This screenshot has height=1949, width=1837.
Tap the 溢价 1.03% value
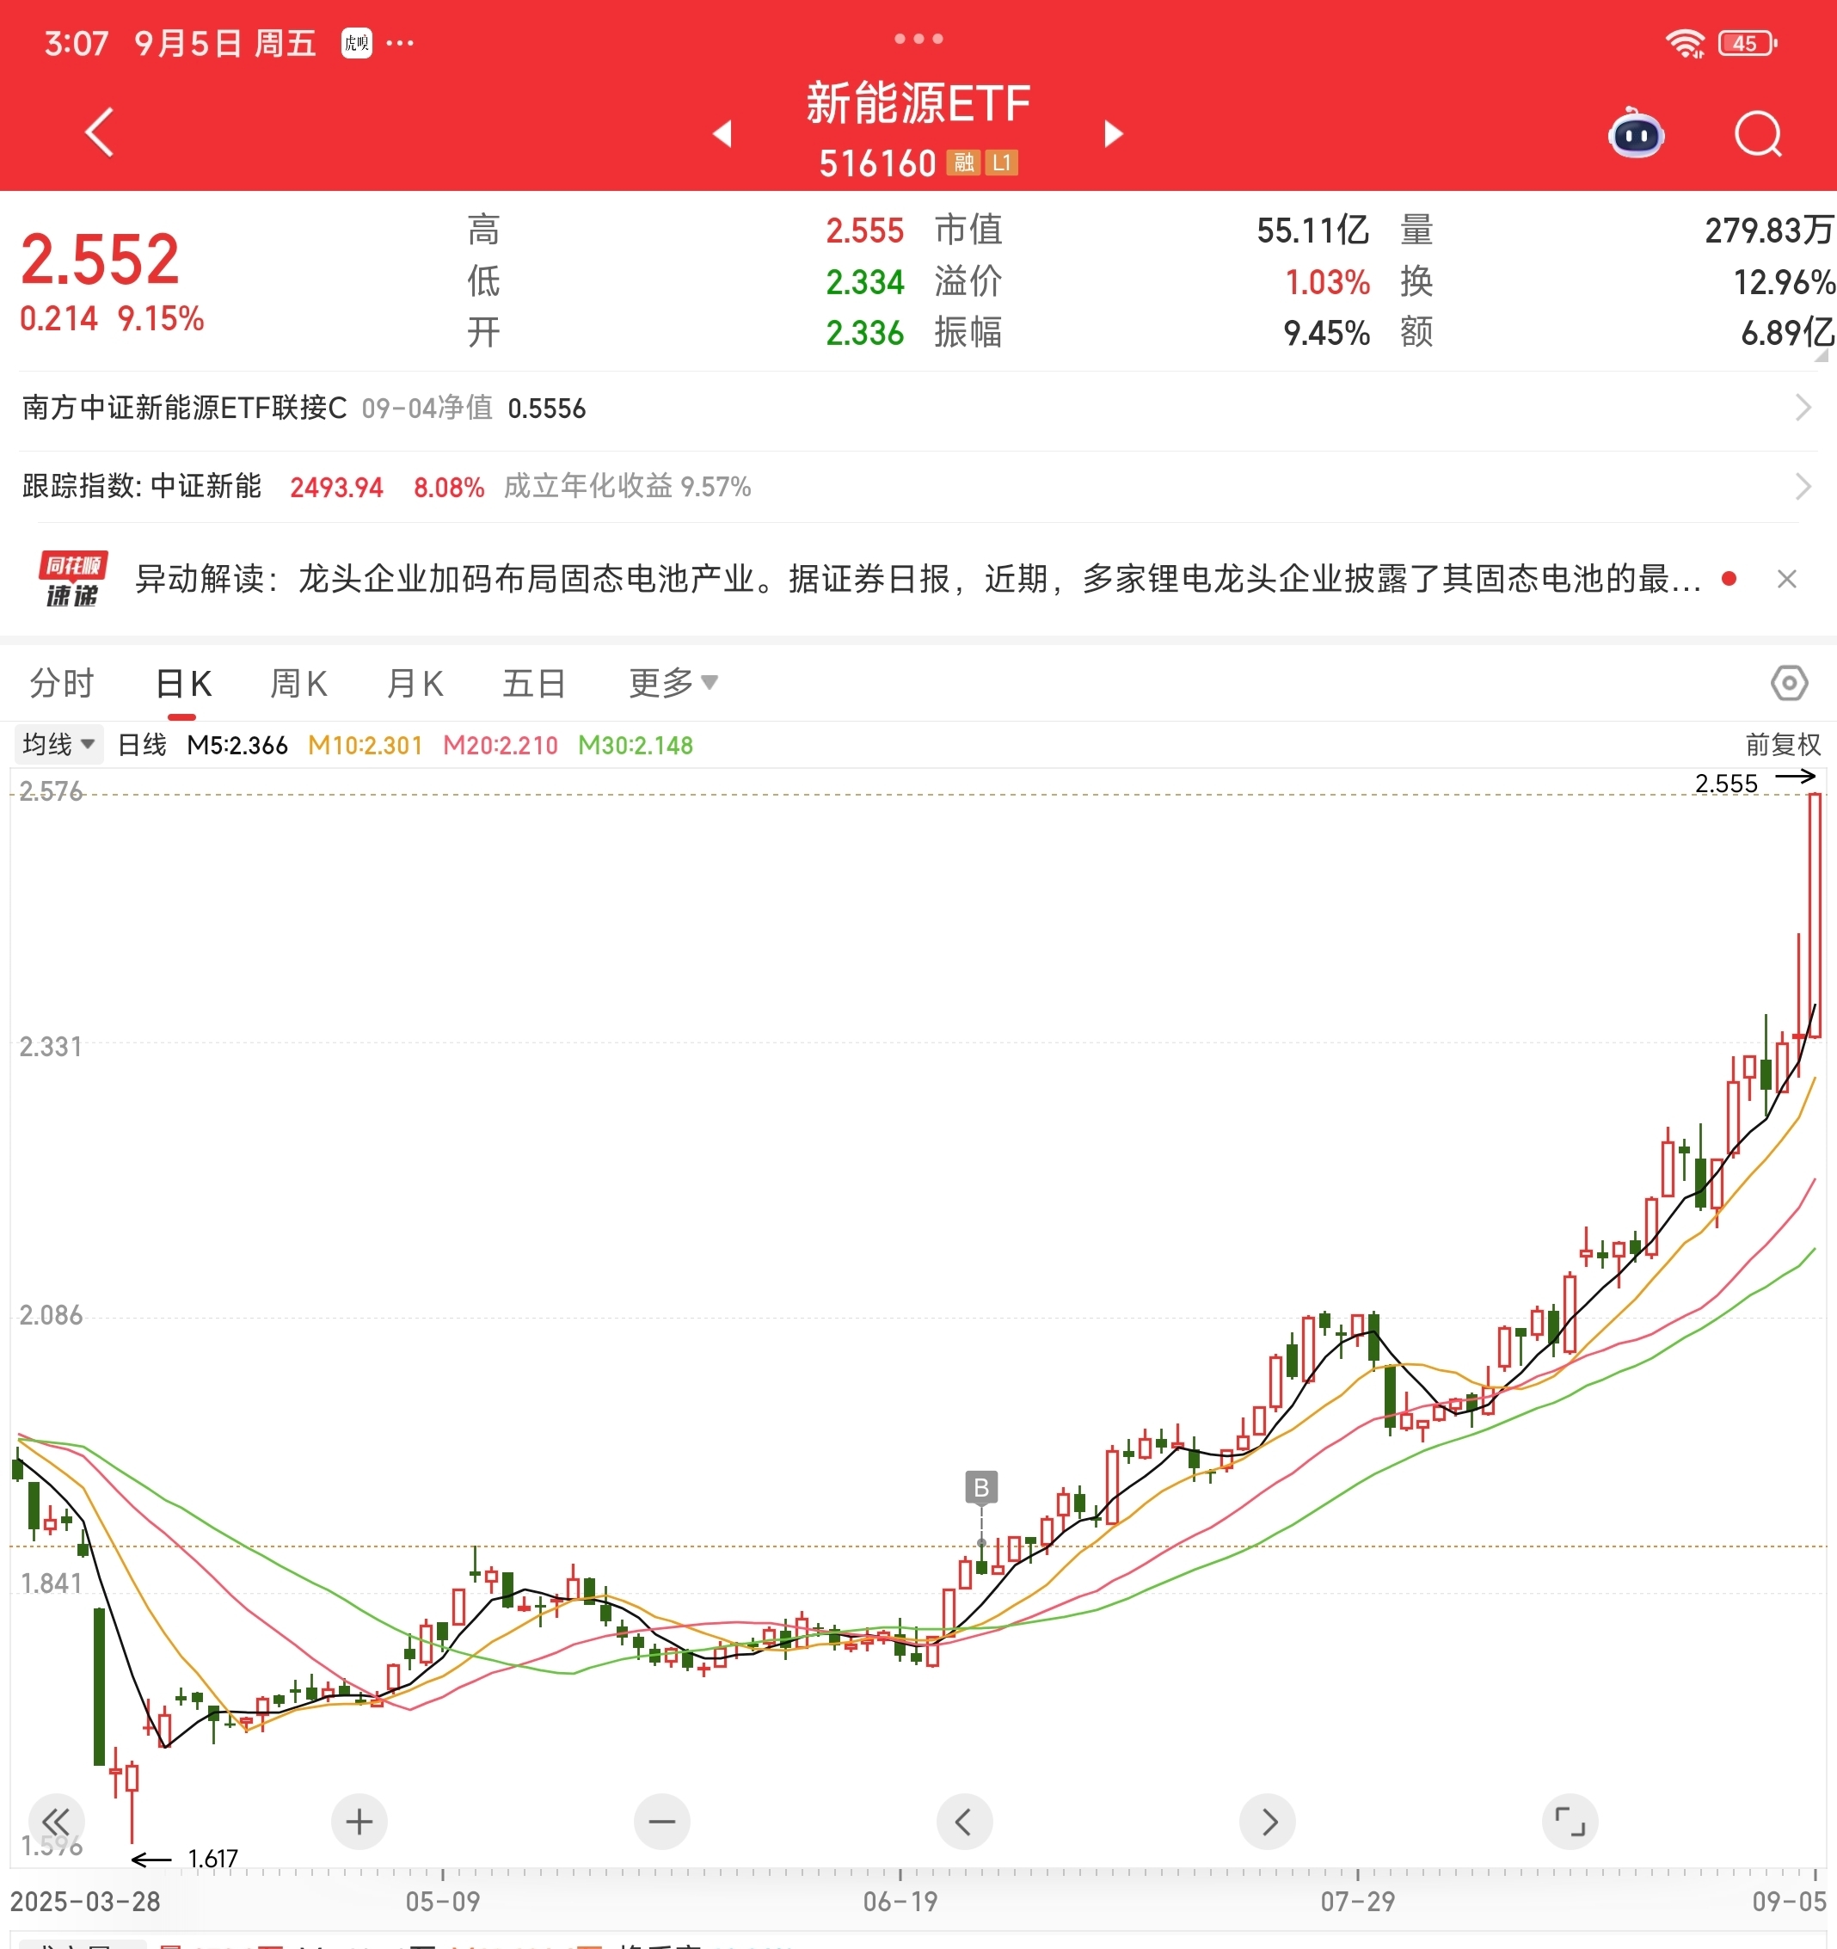pyautogui.click(x=1327, y=282)
